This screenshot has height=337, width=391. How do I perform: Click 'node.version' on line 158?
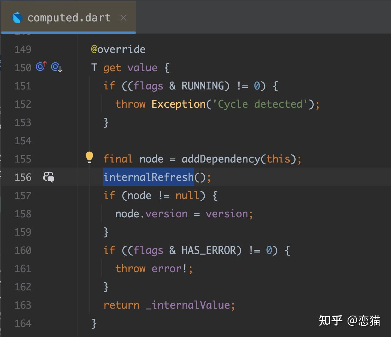[151, 214]
